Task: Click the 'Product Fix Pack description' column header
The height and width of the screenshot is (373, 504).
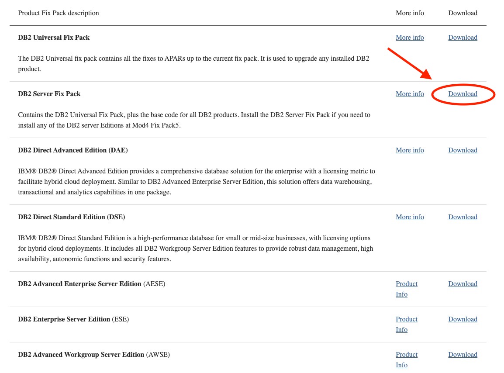Action: coord(59,13)
